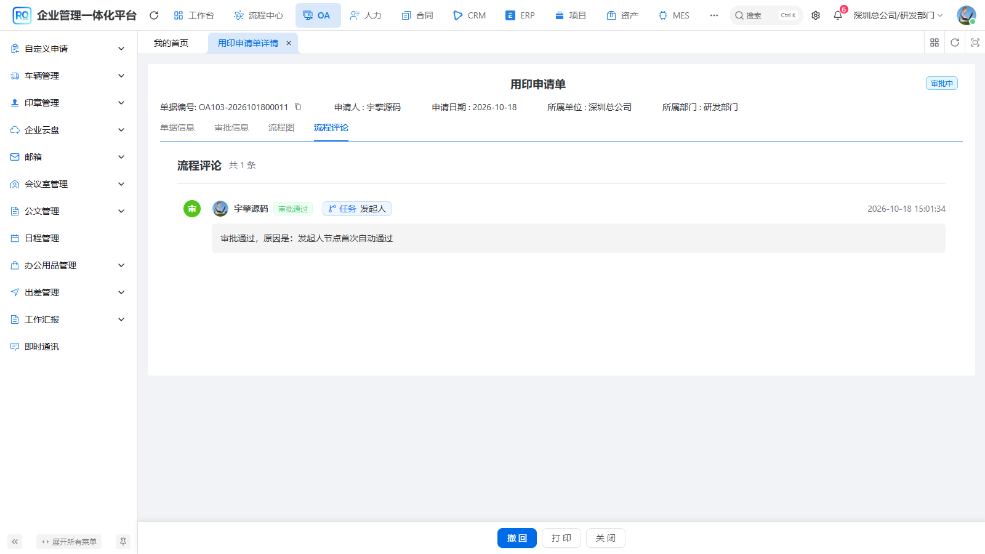Open the ERP module
985x554 pixels.
[x=520, y=15]
